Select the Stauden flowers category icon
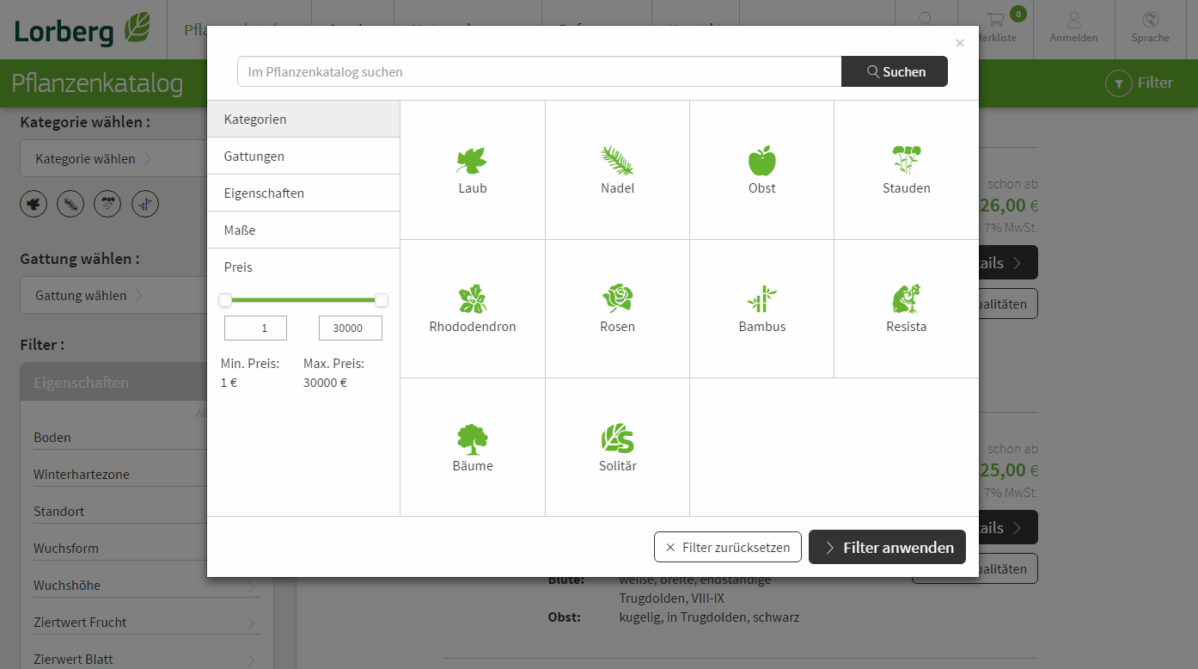The height and width of the screenshot is (669, 1198). [x=906, y=161]
